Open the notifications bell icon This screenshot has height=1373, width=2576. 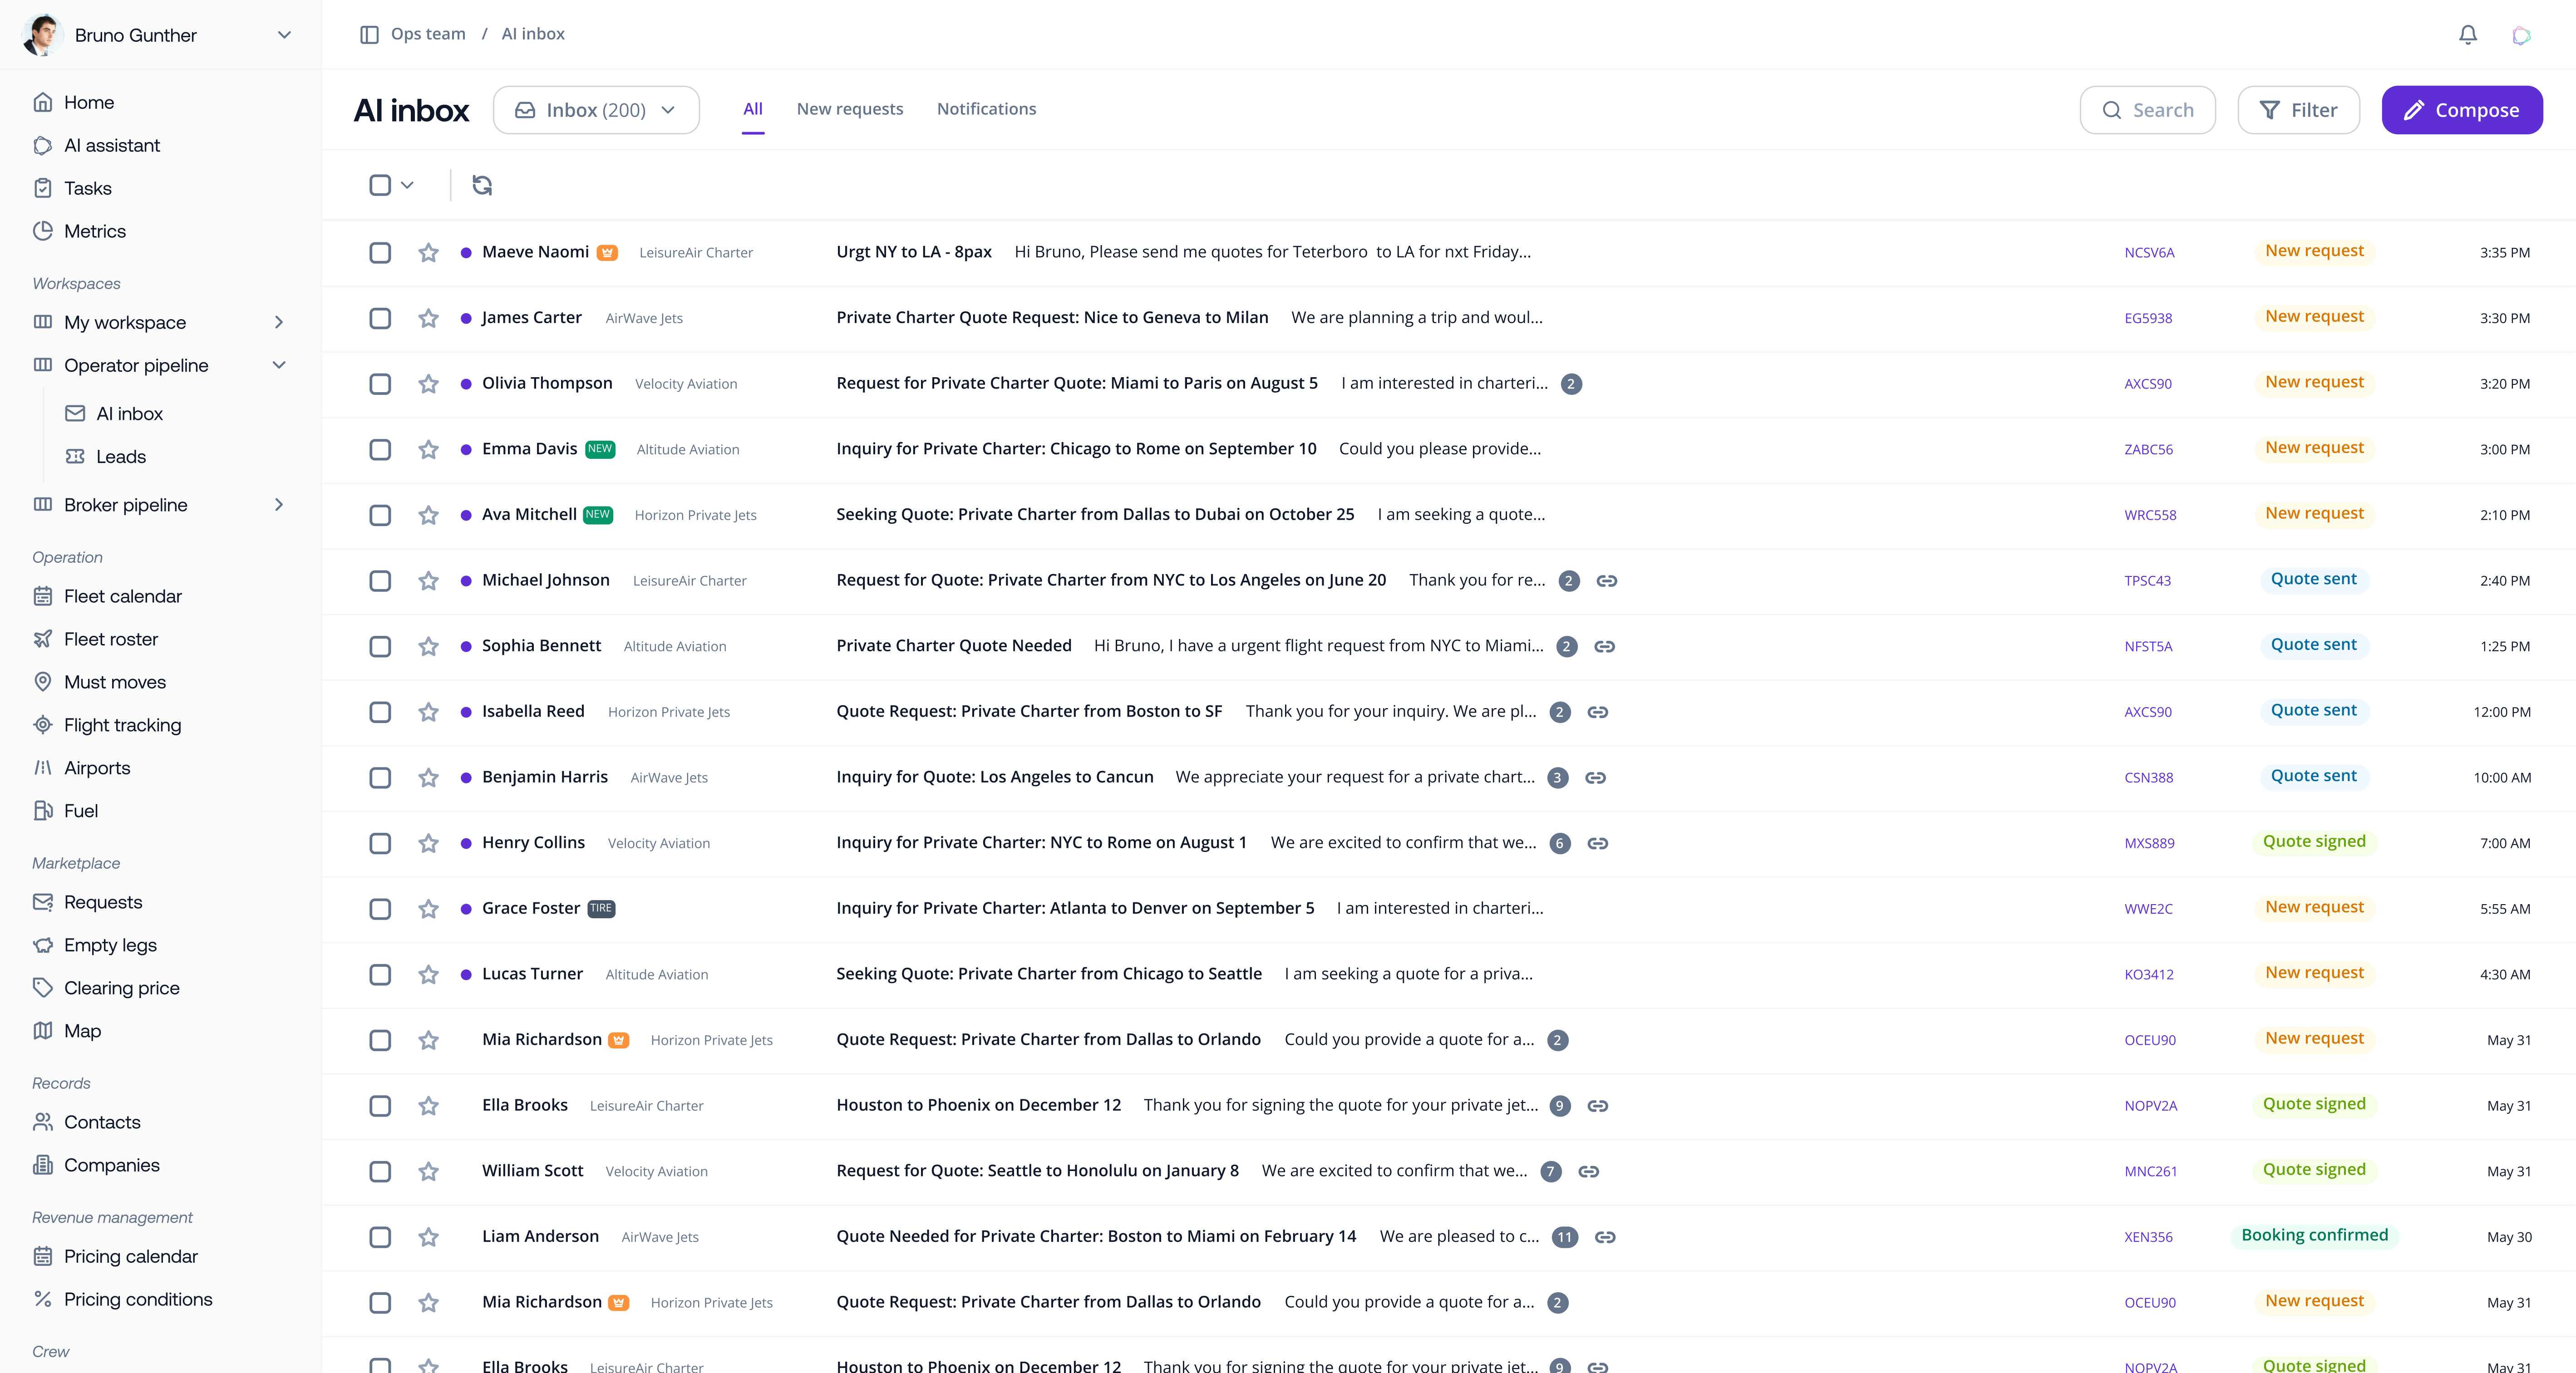[2467, 35]
